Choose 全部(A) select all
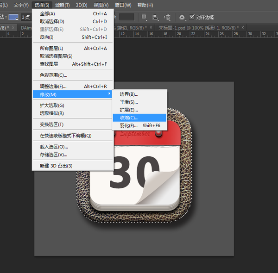Viewport: 278px width, 273px height. pos(73,13)
